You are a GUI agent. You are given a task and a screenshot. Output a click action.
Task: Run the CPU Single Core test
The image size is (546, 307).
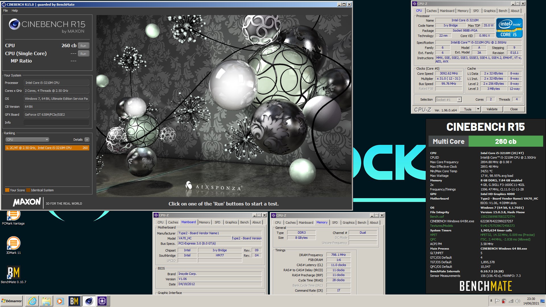pos(83,54)
